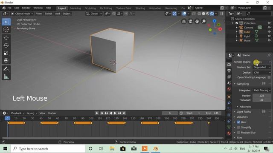Open the File menu
This screenshot has height=153, width=273.
coord(9,8)
